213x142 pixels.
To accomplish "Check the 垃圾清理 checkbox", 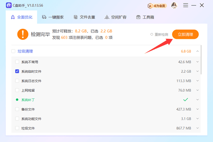I will (x=13, y=51).
